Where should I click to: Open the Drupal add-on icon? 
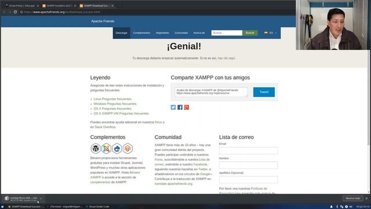[x=117, y=149]
